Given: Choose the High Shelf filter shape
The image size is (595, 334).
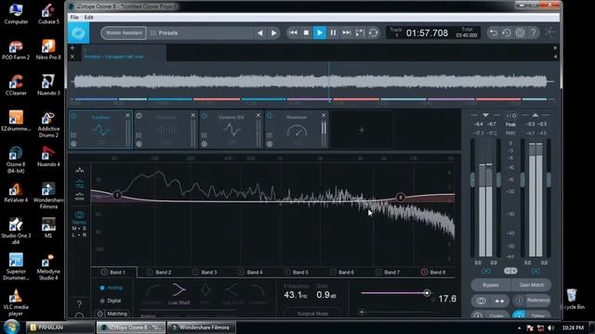Looking at the screenshot, I should click(231, 294).
